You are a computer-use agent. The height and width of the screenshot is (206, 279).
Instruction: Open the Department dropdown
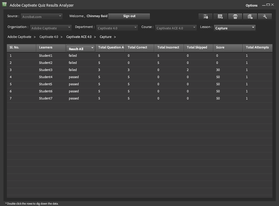click(x=117, y=28)
